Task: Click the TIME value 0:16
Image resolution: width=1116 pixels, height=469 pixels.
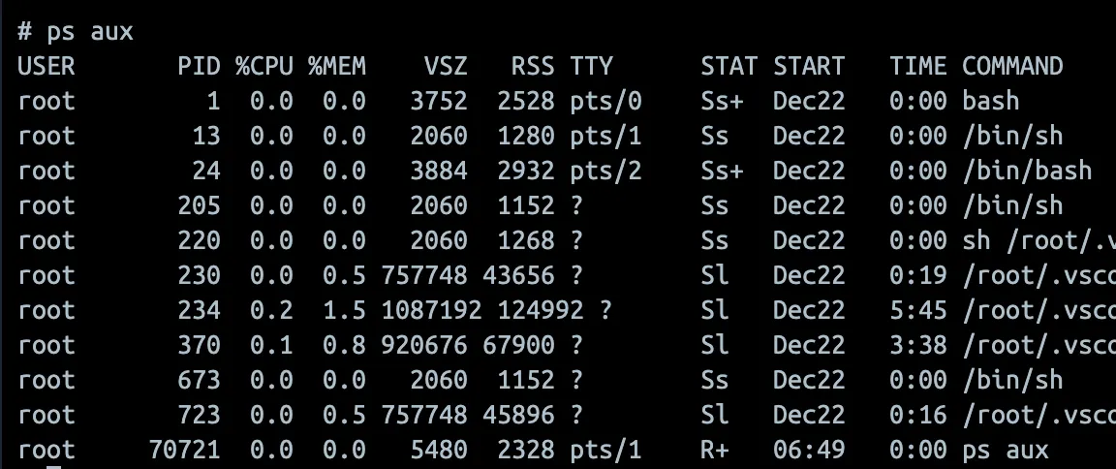Action: [x=918, y=415]
